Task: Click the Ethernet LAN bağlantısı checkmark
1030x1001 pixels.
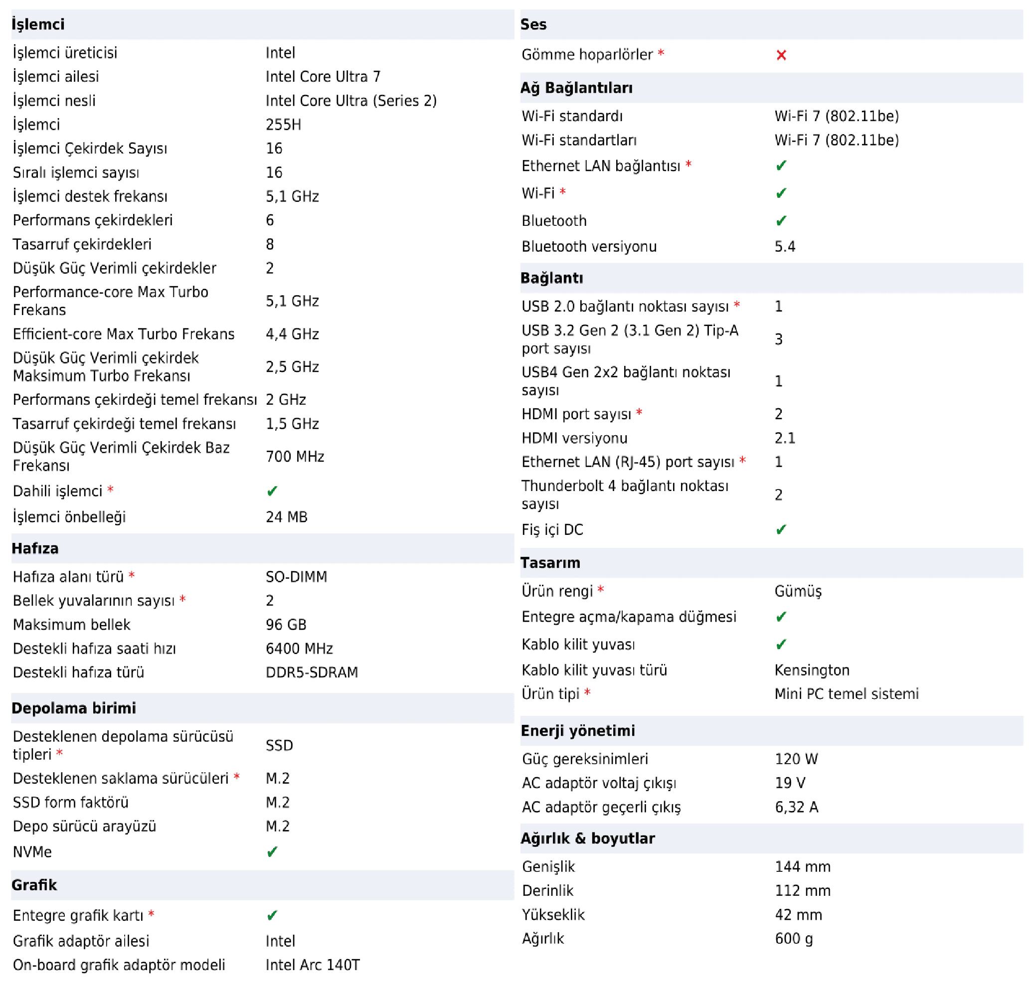Action: click(x=781, y=166)
